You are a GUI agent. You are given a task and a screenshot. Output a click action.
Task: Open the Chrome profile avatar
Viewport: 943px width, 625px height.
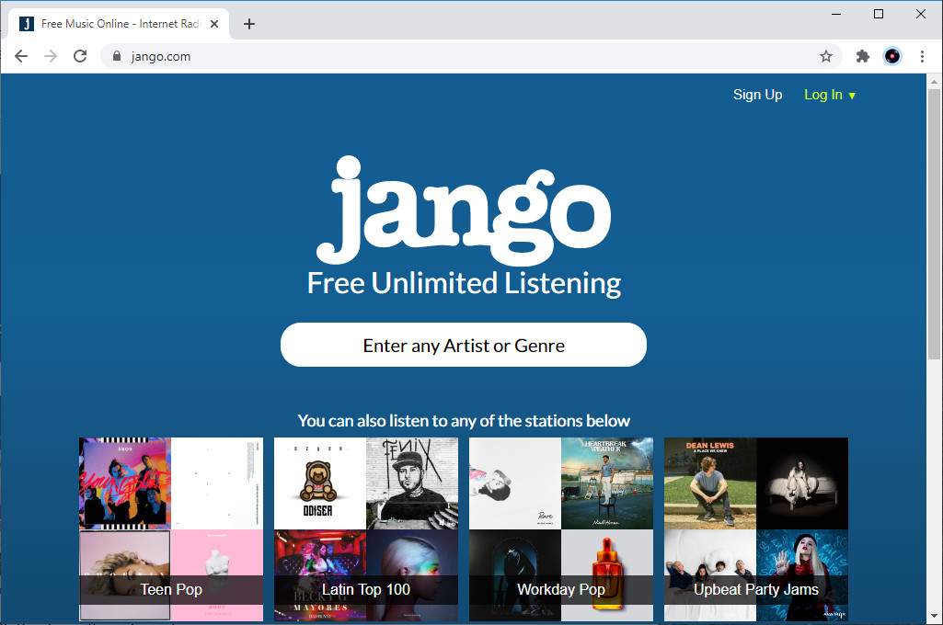pyautogui.click(x=891, y=56)
